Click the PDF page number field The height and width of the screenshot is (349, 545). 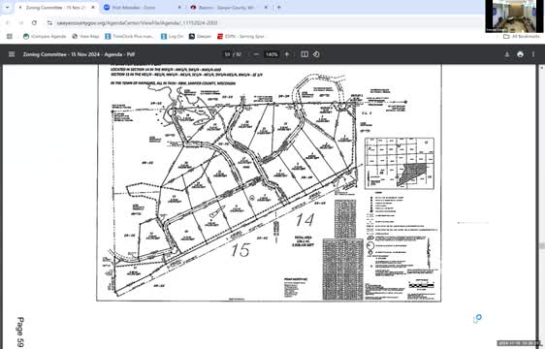[227, 54]
